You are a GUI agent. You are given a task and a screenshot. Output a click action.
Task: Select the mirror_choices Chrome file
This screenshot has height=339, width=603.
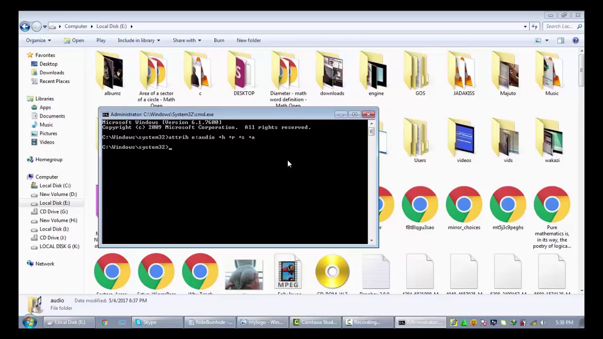[x=464, y=209]
